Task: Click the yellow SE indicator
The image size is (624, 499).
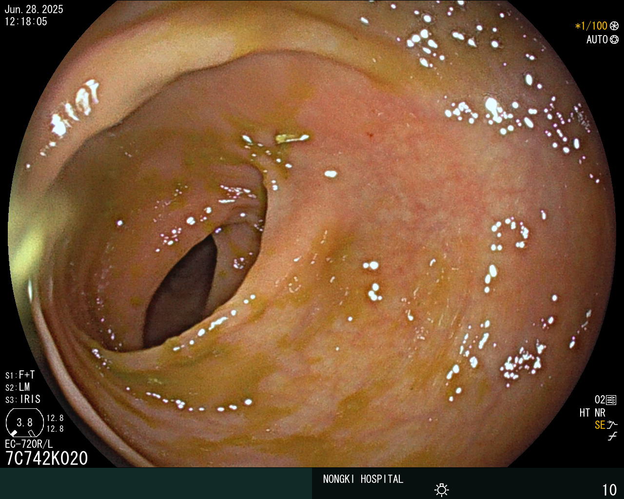Action: (x=600, y=425)
